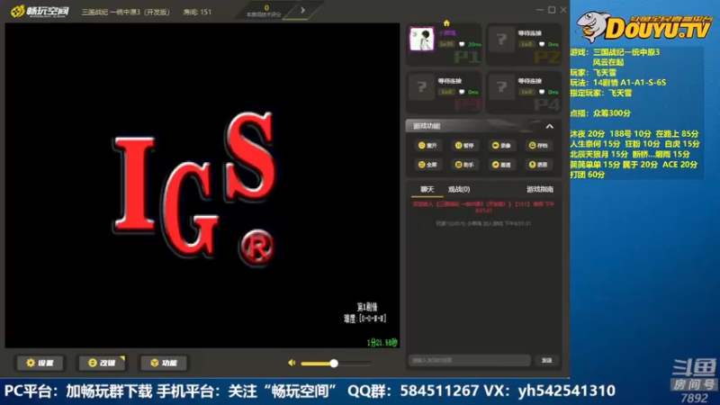Click the 第1剧情 text in game view
The height and width of the screenshot is (405, 720).
point(367,307)
